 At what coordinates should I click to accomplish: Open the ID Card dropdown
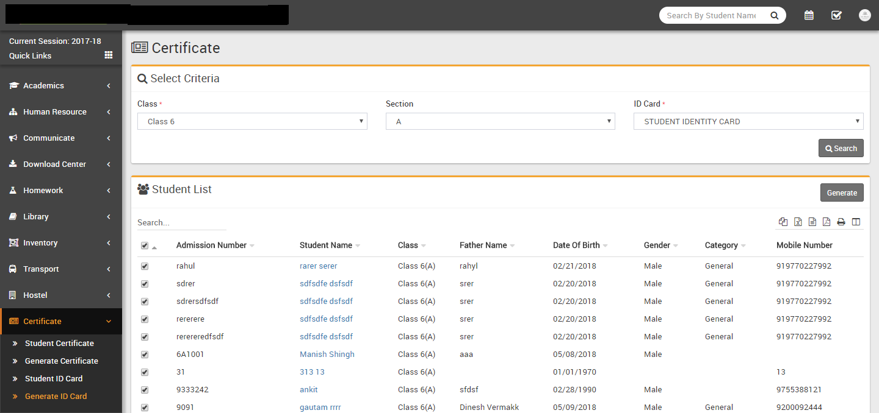pyautogui.click(x=748, y=121)
